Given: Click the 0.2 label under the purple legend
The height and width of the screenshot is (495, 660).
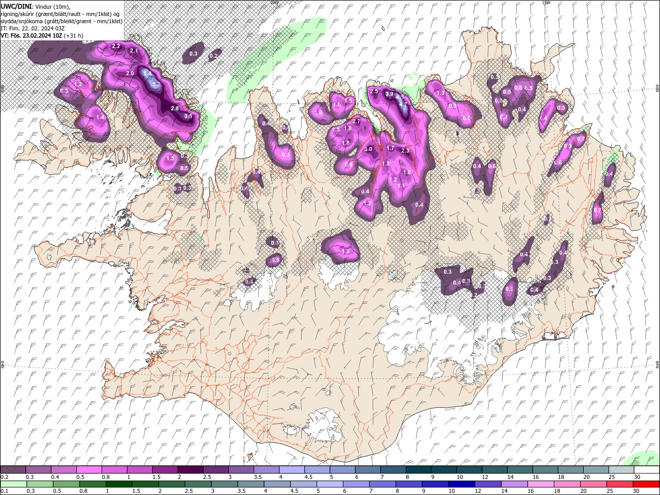Looking at the screenshot, I should click(x=4, y=477).
